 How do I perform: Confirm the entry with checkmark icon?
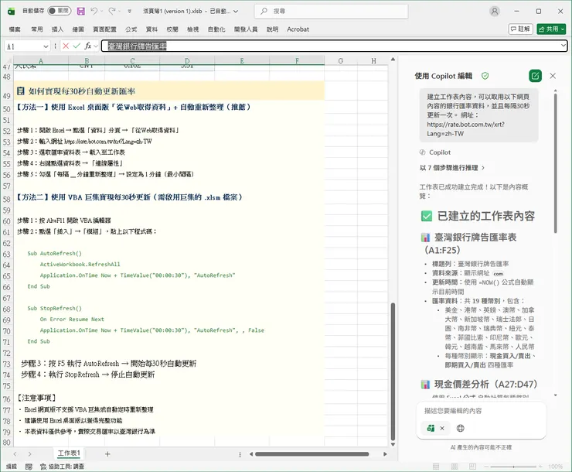pyautogui.click(x=77, y=46)
